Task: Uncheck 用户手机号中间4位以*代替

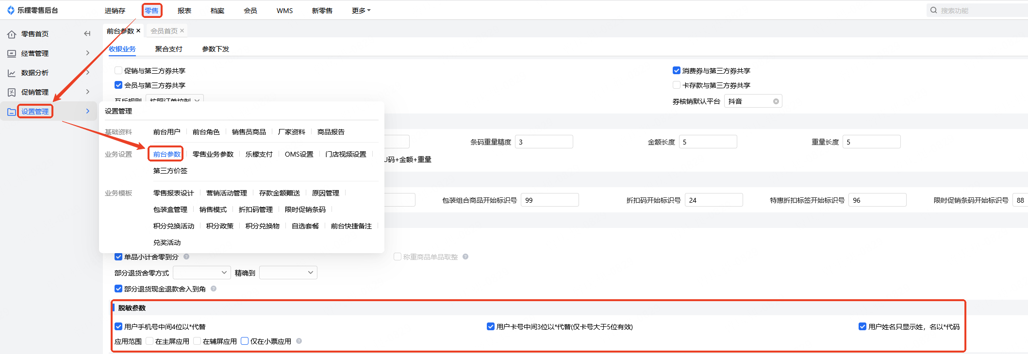Action: (x=118, y=326)
